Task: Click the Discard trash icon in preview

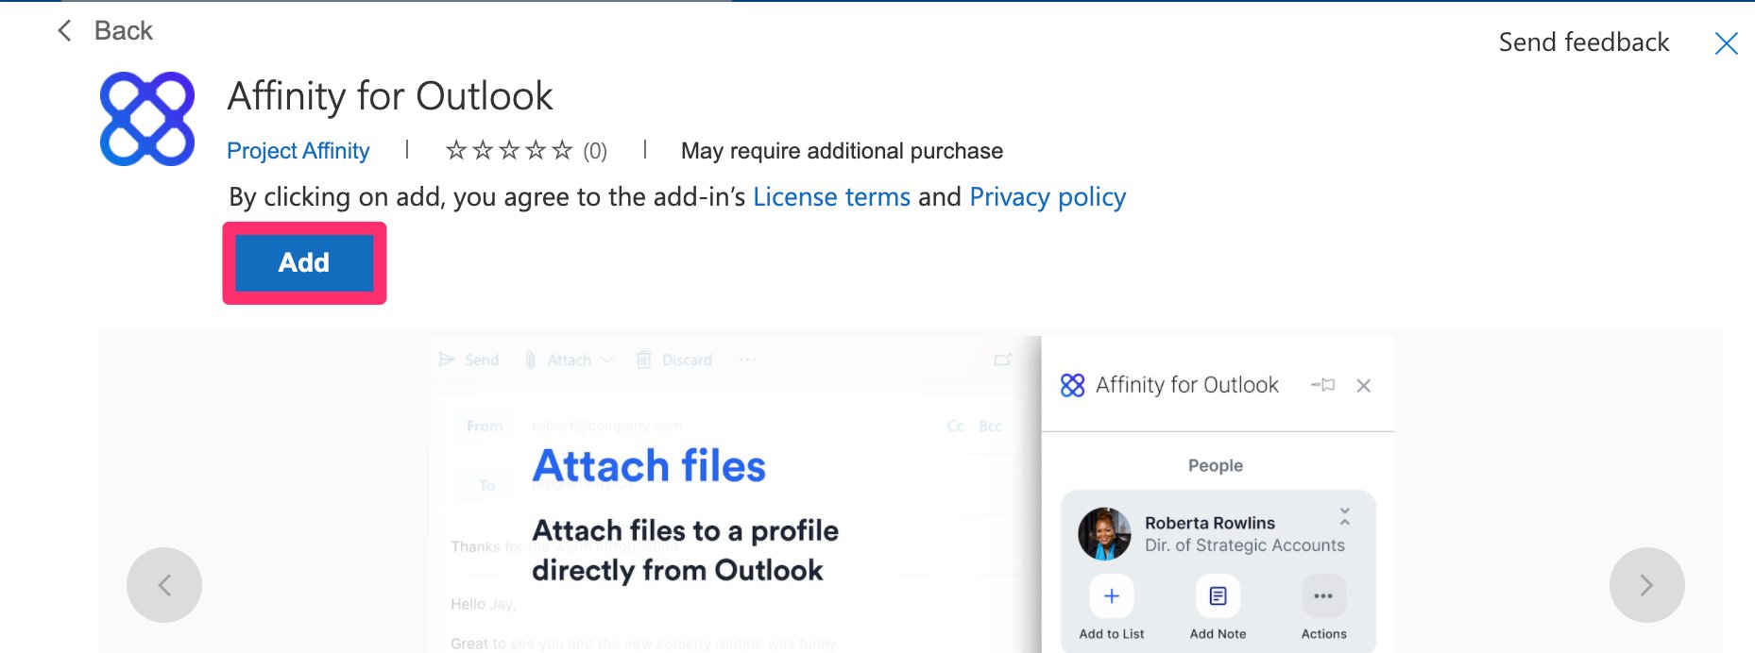Action: point(644,360)
